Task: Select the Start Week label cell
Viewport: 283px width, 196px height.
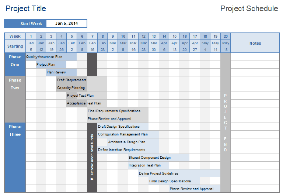Action: tap(25, 24)
